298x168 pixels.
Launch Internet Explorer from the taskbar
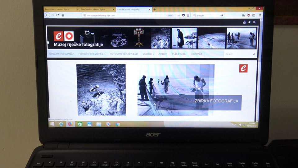click(61, 124)
